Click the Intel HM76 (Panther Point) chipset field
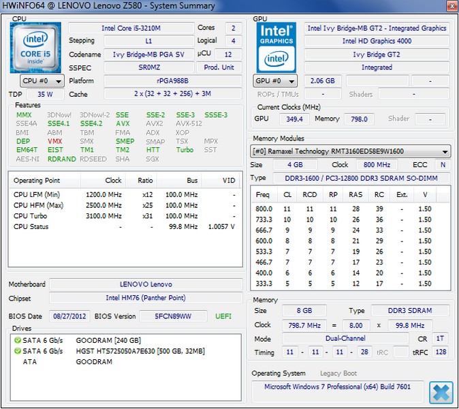The height and width of the screenshot is (409, 459). coord(146,298)
